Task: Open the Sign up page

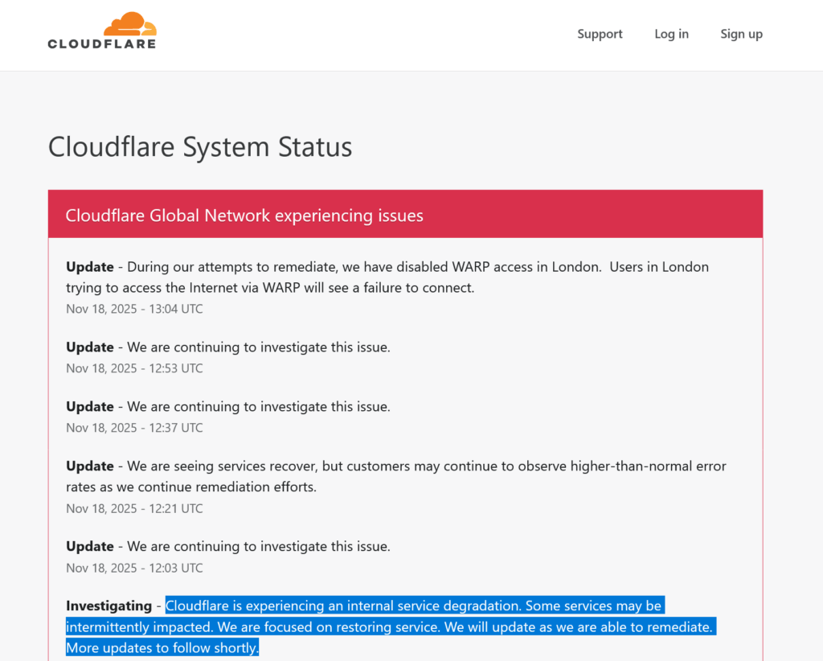Action: (x=741, y=34)
